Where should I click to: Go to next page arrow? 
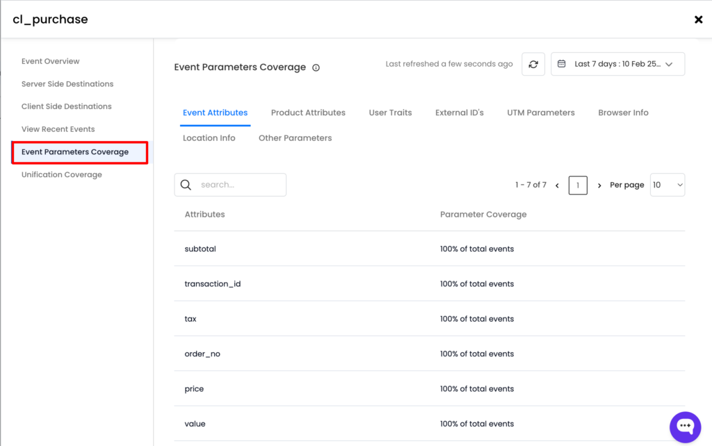click(599, 185)
